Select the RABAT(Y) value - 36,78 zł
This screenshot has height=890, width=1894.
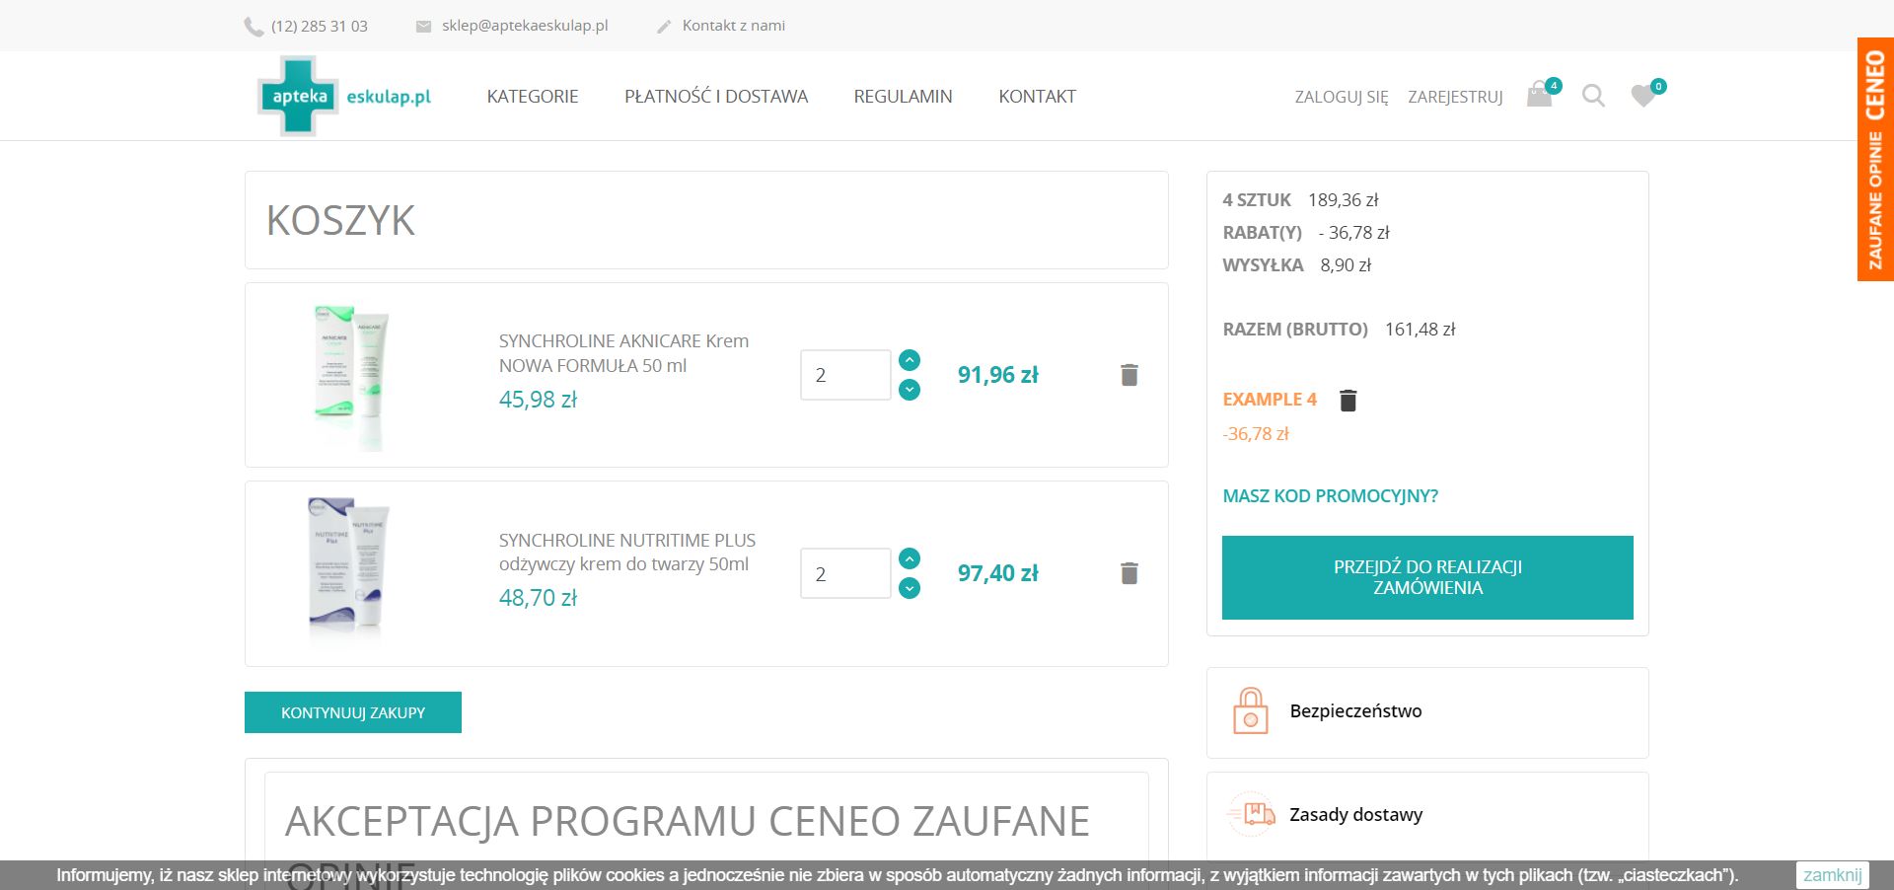(x=1353, y=233)
